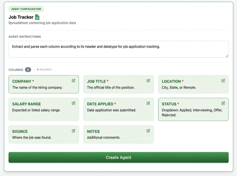Click the edit icon on Date Applied card

[x=148, y=103]
